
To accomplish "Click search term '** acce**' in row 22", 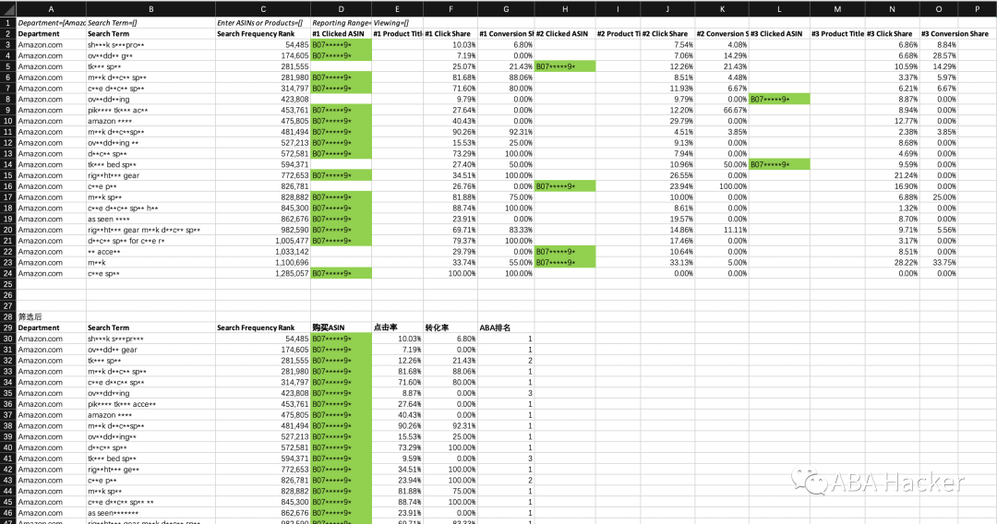I will pos(150,252).
